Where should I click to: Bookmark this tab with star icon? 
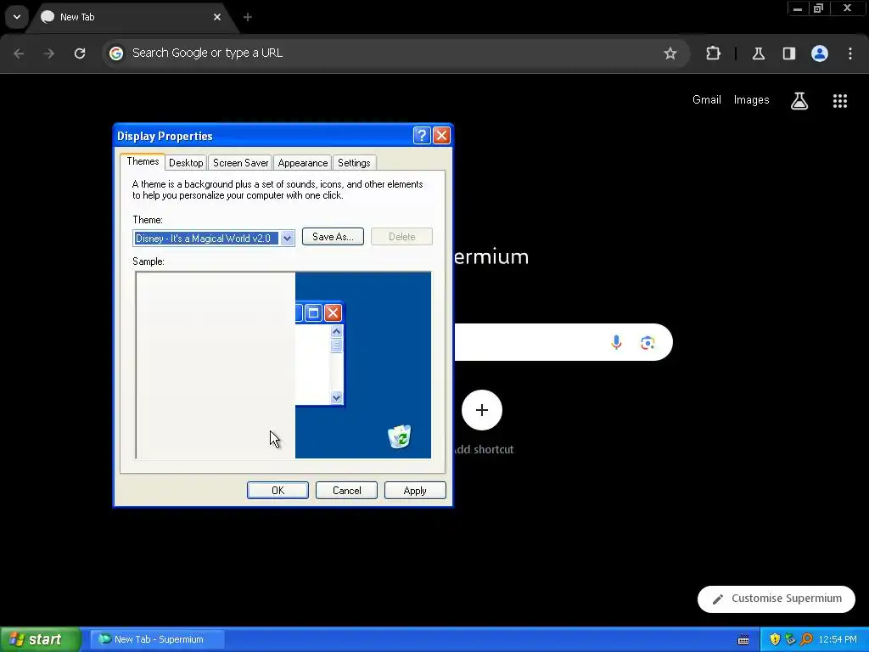click(670, 53)
